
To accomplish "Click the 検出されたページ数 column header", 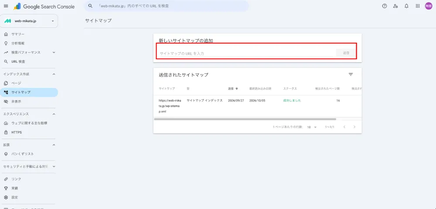I will (327, 88).
